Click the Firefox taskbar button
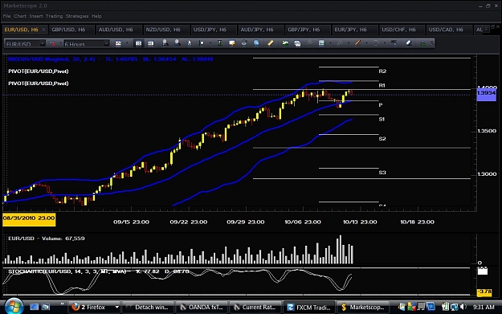 95,308
